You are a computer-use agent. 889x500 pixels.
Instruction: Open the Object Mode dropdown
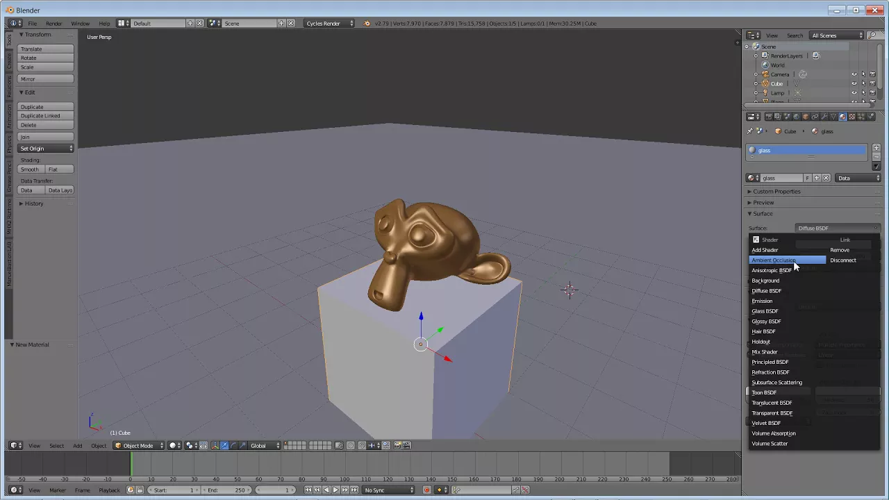138,445
